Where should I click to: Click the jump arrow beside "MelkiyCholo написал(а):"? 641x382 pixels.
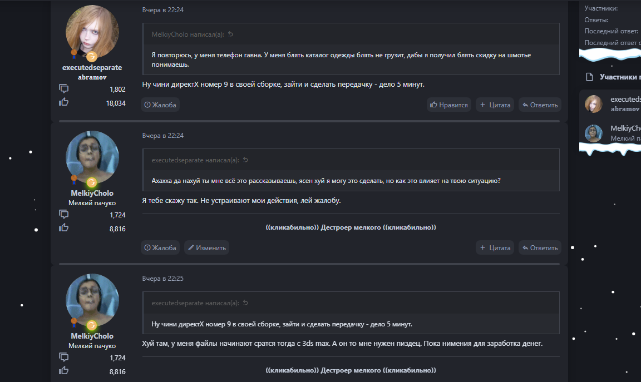coord(230,34)
